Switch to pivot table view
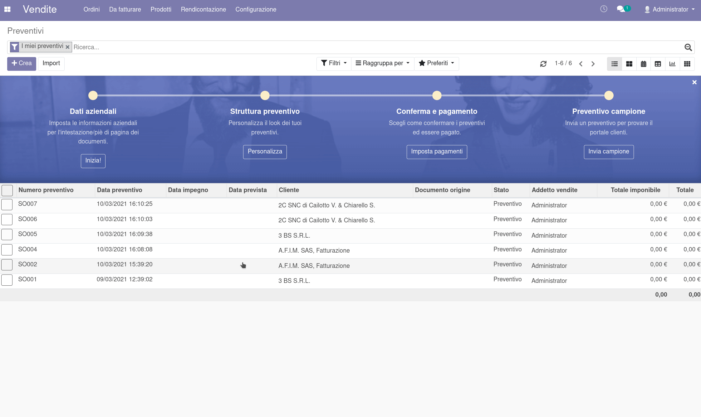This screenshot has width=701, height=417. click(658, 64)
